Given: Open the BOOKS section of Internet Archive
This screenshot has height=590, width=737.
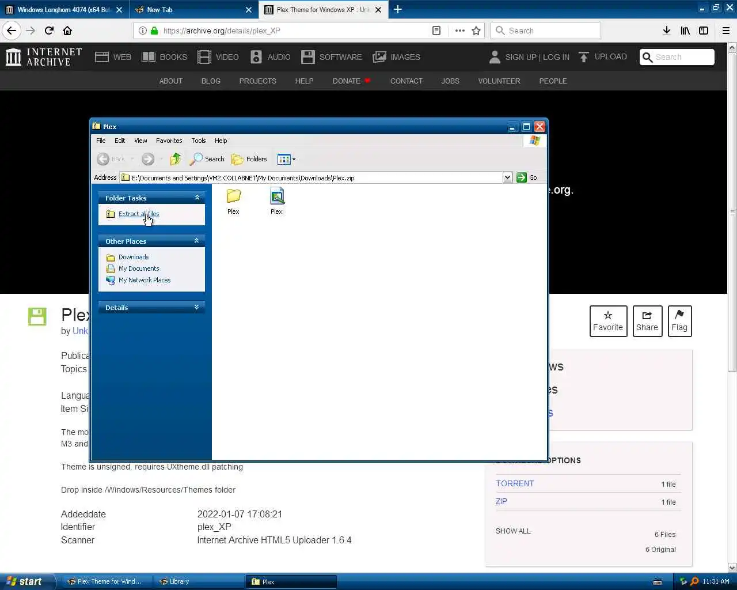Looking at the screenshot, I should tap(164, 57).
